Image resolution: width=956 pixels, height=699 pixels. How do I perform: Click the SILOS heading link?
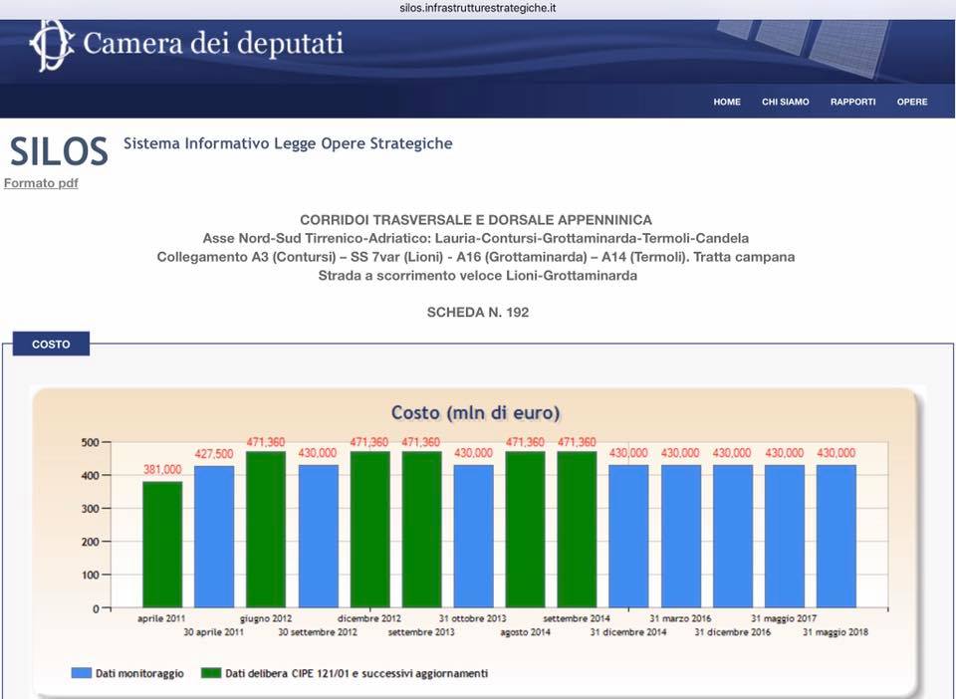[x=58, y=151]
